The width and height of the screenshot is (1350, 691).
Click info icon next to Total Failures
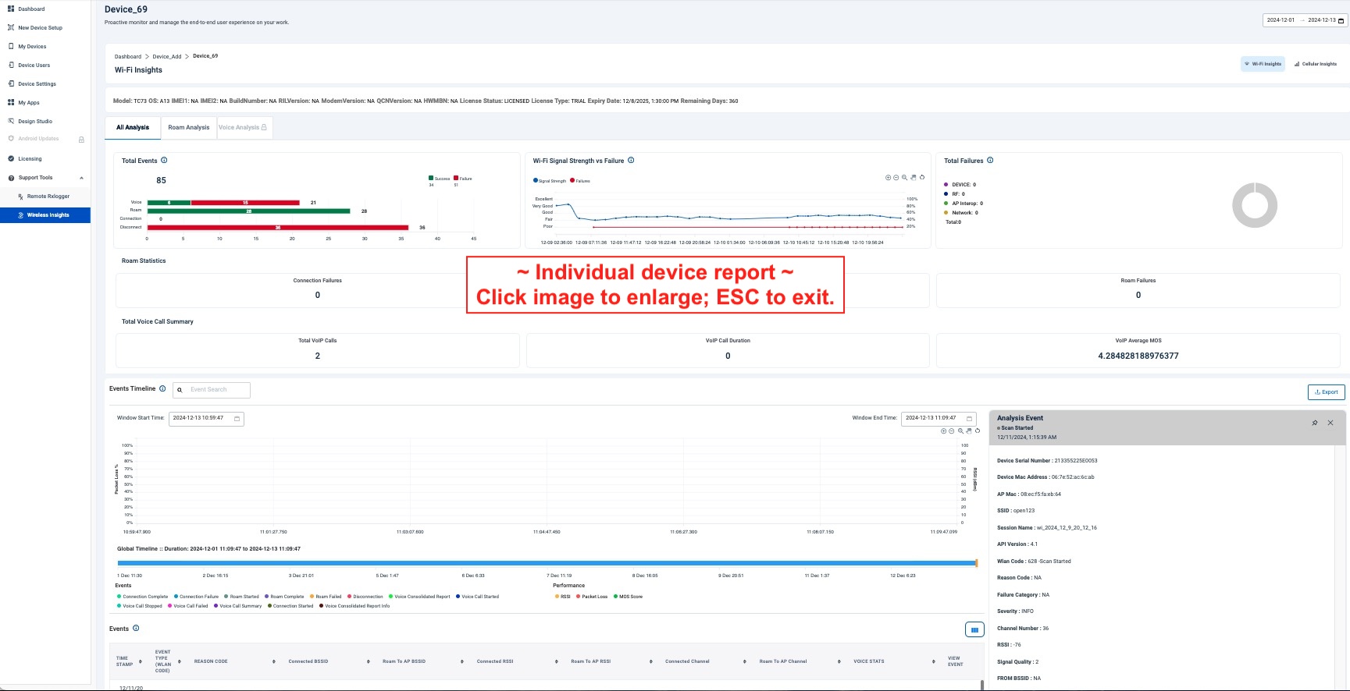[x=990, y=161]
